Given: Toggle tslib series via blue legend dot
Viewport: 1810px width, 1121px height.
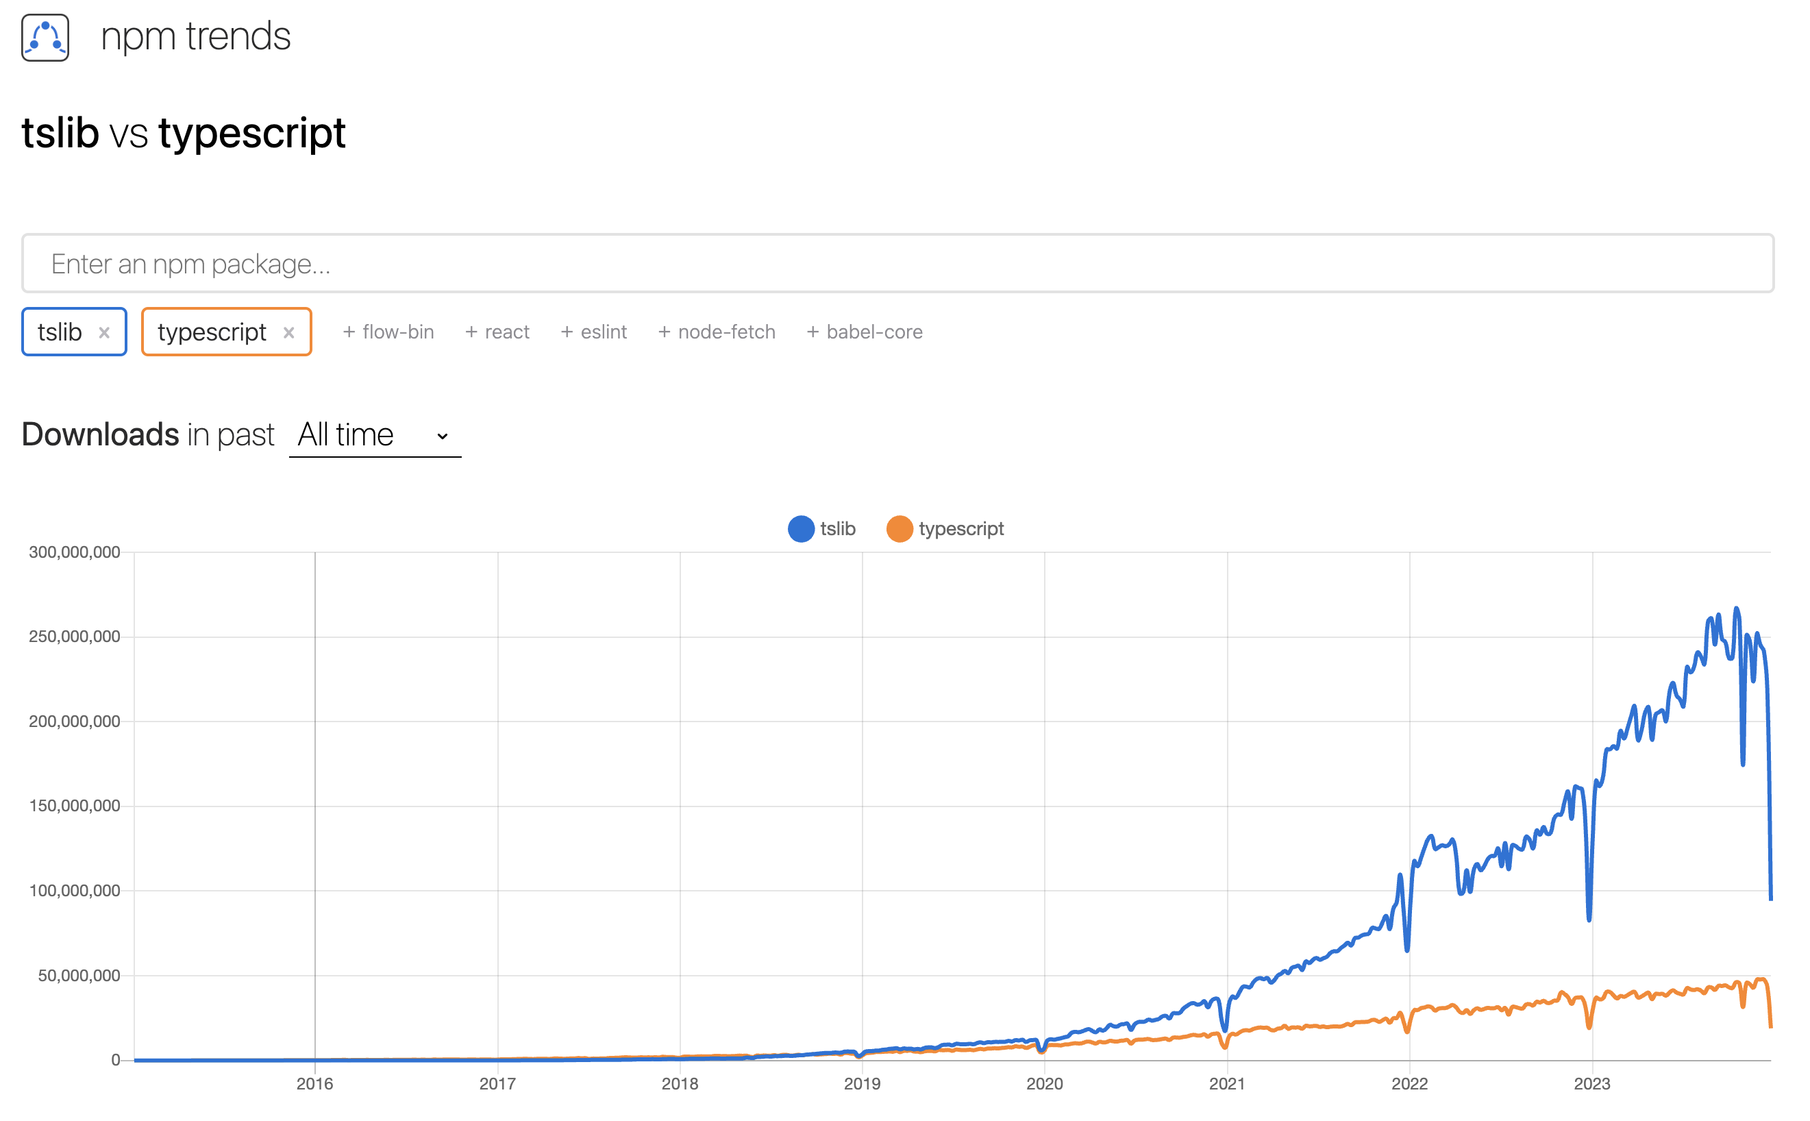Looking at the screenshot, I should (800, 528).
